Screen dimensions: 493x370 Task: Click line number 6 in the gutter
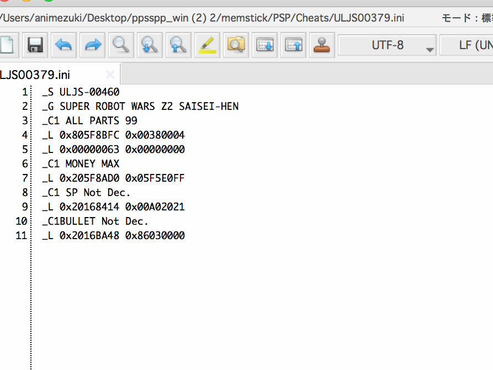tap(24, 164)
